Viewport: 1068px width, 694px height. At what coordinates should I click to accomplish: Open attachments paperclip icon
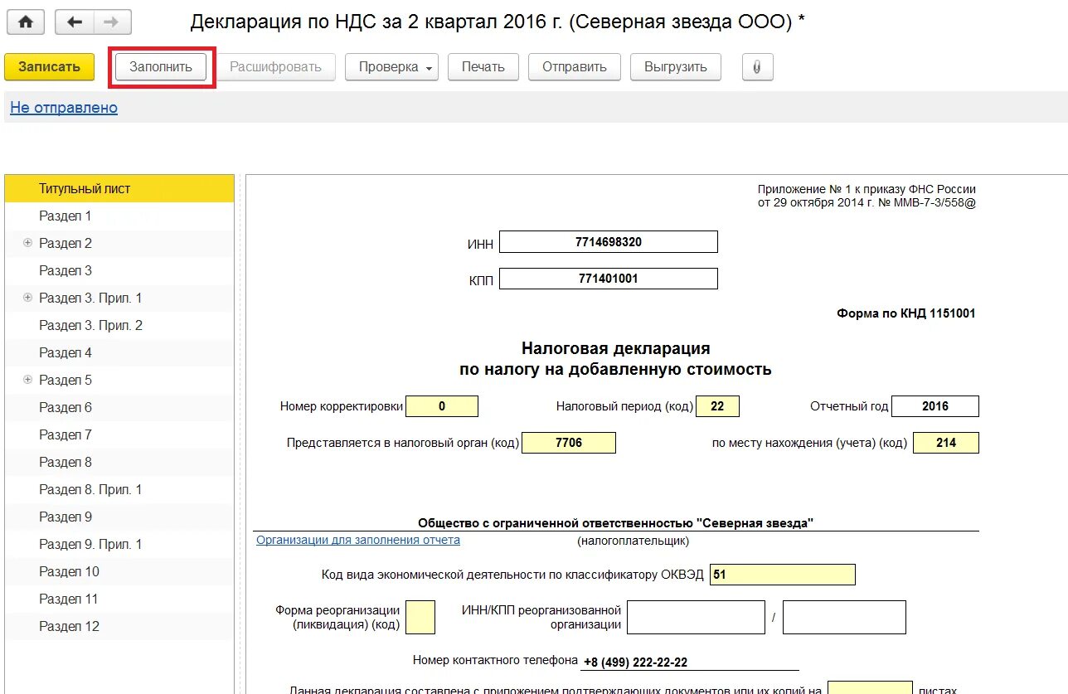[x=757, y=67]
